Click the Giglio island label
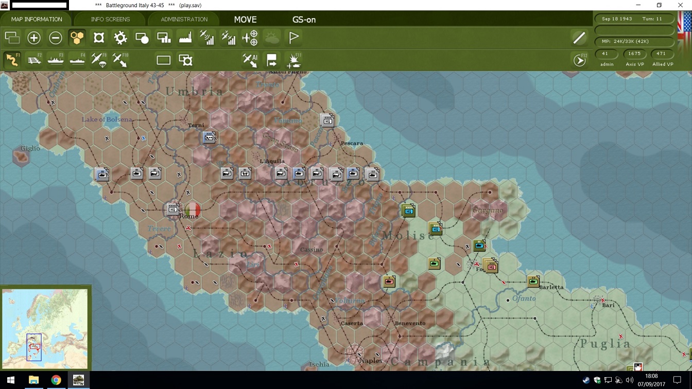The width and height of the screenshot is (692, 389). [x=30, y=148]
